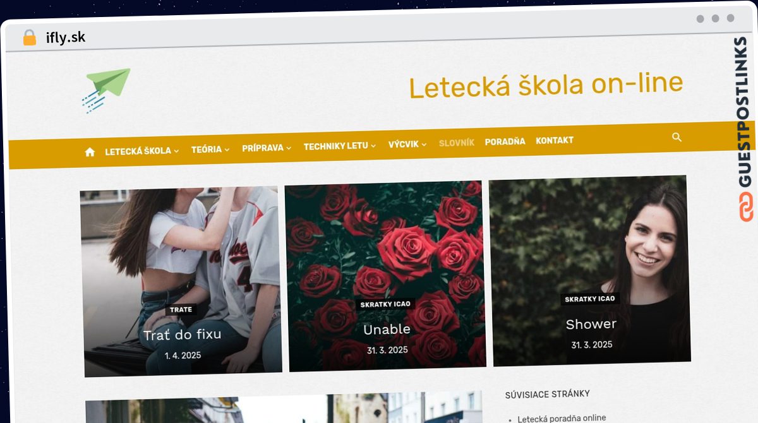Image resolution: width=758 pixels, height=423 pixels.
Task: Go to the Slovník menu item
Action: pos(457,143)
